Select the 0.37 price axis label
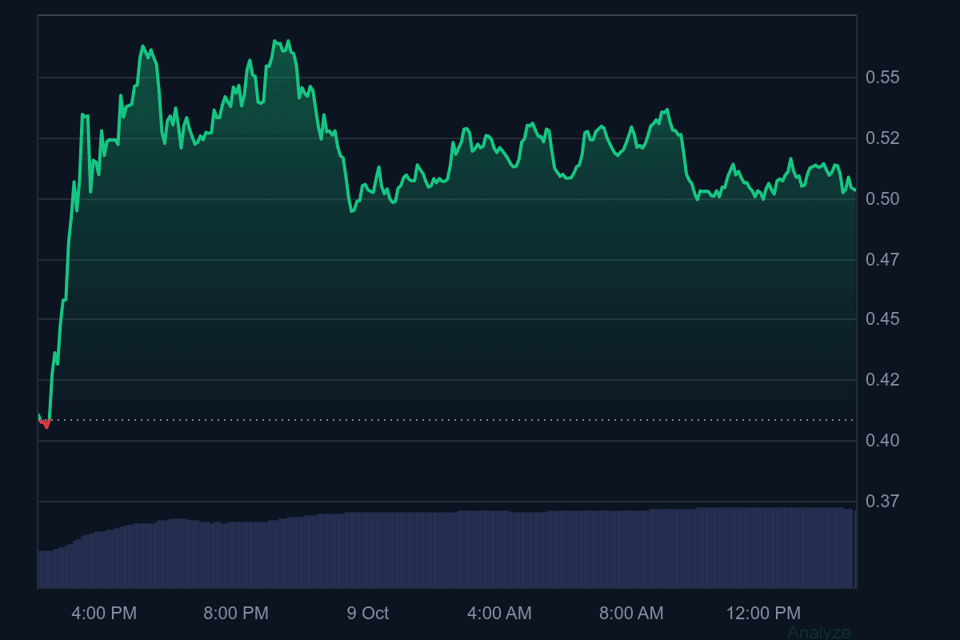 coord(882,502)
